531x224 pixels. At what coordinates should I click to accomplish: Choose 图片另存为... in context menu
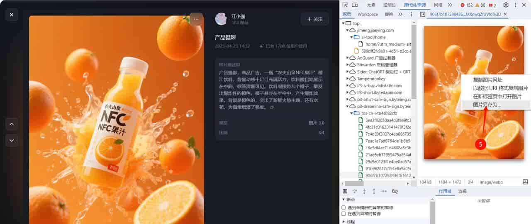(x=496, y=105)
